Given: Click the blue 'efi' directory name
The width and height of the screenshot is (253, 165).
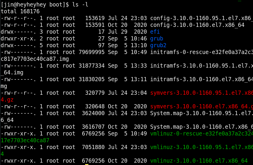Looking at the screenshot, I should [x=155, y=32].
